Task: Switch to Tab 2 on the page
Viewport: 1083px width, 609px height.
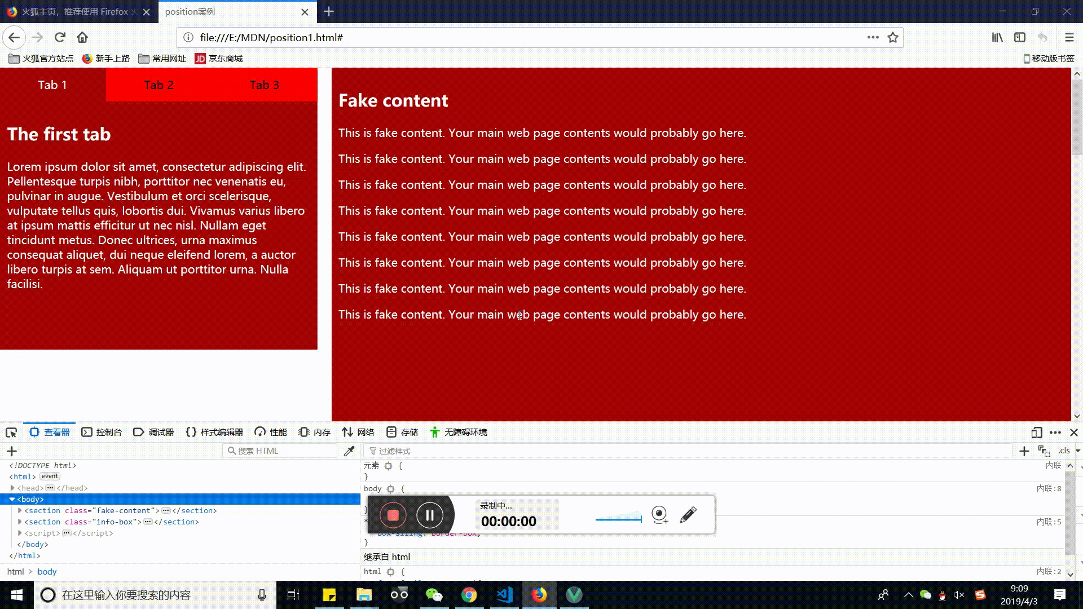Action: pyautogui.click(x=159, y=85)
